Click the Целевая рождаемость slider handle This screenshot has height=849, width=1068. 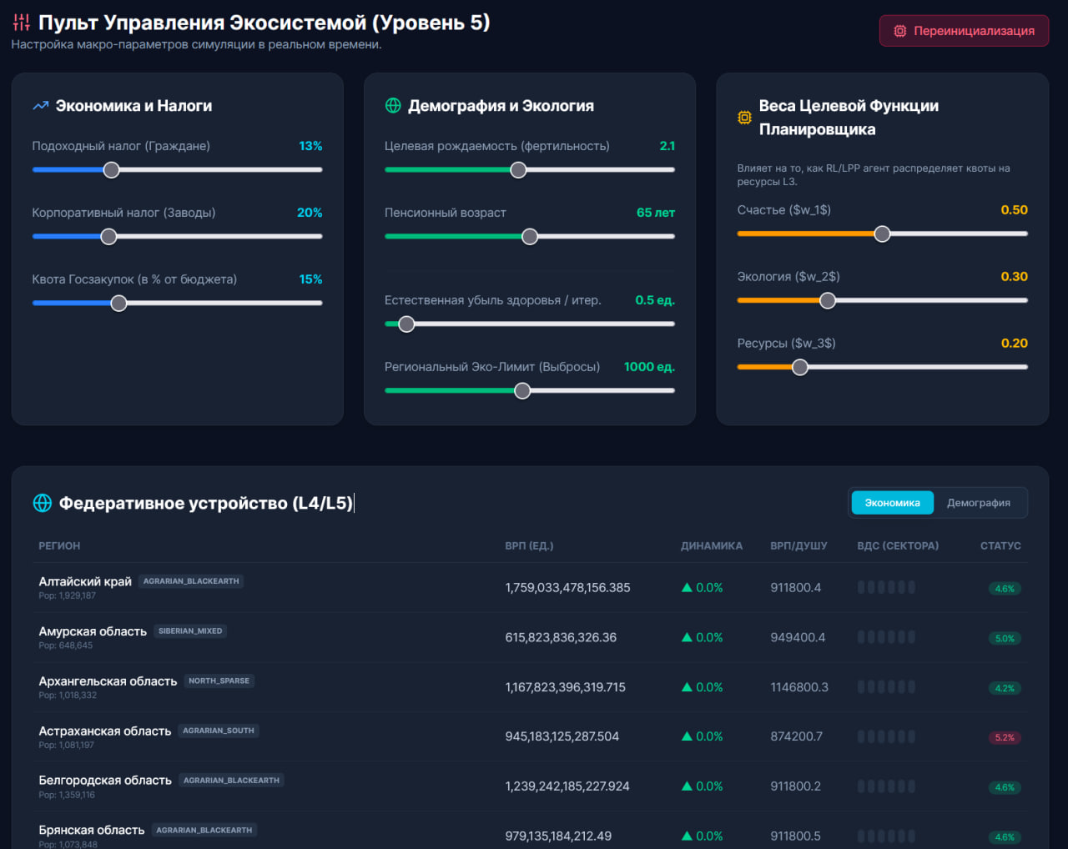[518, 170]
